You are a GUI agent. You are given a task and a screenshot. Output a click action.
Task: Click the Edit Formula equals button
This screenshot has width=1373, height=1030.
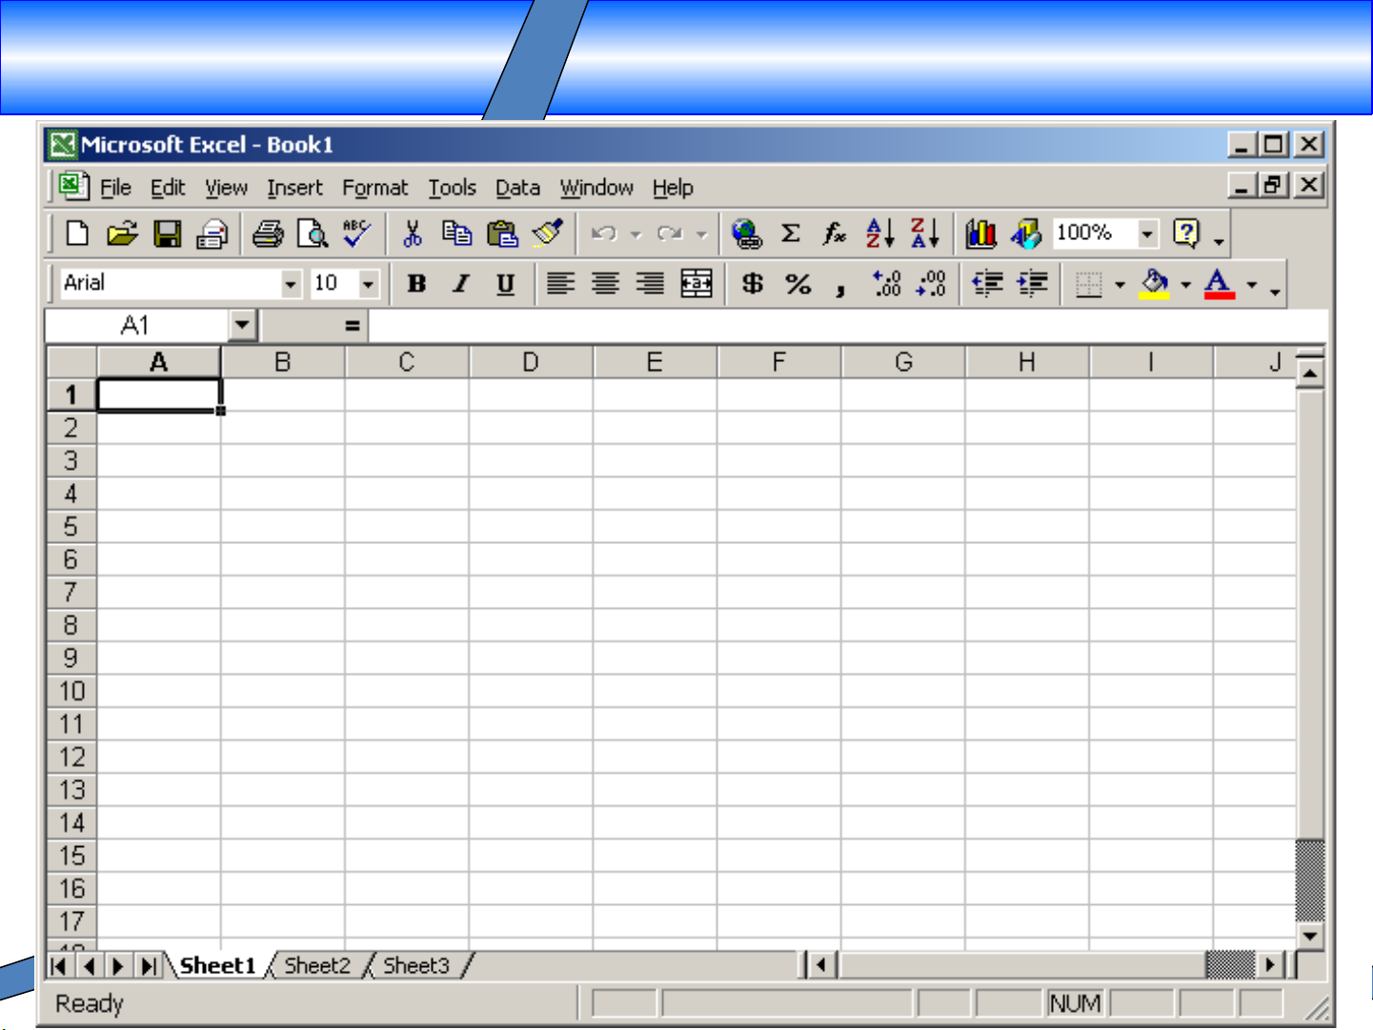(352, 326)
